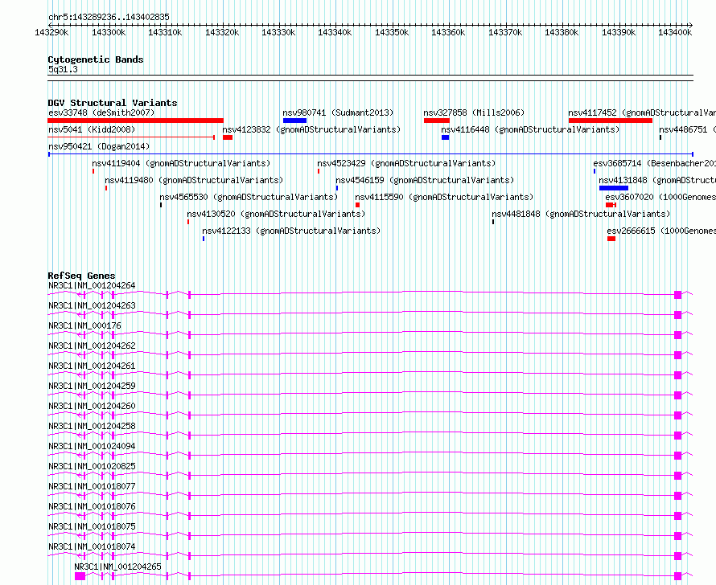716x585 pixels.
Task: Open transcript NR3C1|NM_001020825
Action: pyautogui.click(x=92, y=466)
